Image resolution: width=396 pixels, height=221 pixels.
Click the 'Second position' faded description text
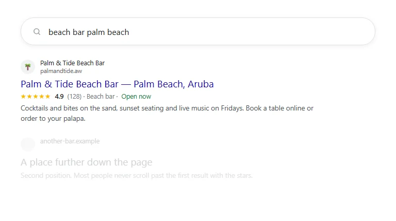tap(137, 175)
